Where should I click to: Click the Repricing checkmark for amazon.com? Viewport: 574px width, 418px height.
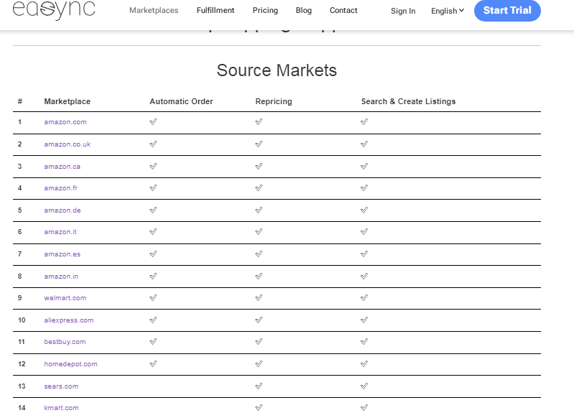(259, 121)
